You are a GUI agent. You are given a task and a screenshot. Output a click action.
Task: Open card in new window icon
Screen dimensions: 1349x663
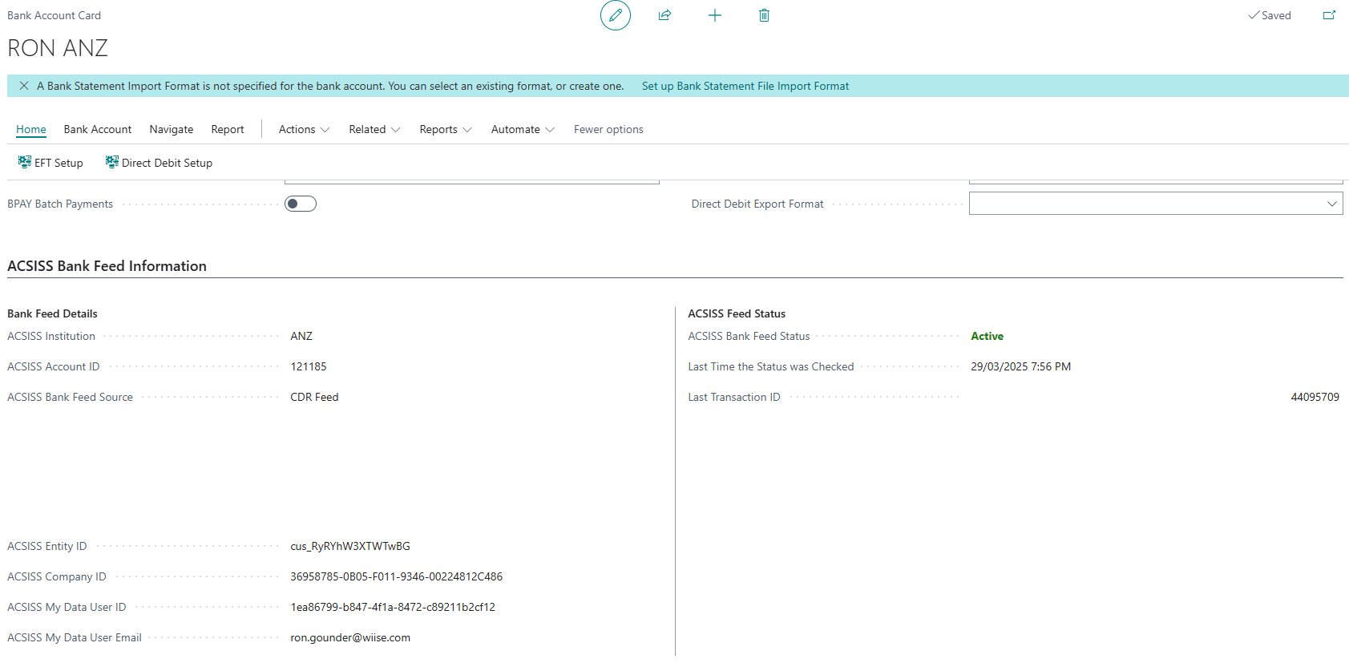point(1328,15)
